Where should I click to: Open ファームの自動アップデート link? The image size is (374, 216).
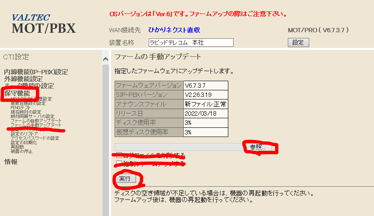tap(36, 121)
